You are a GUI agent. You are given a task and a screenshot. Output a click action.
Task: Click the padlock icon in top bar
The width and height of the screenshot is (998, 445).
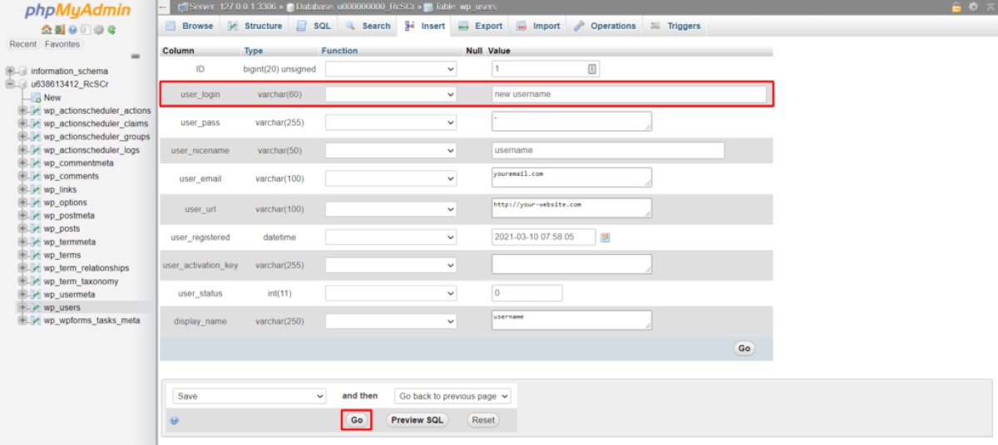click(956, 7)
